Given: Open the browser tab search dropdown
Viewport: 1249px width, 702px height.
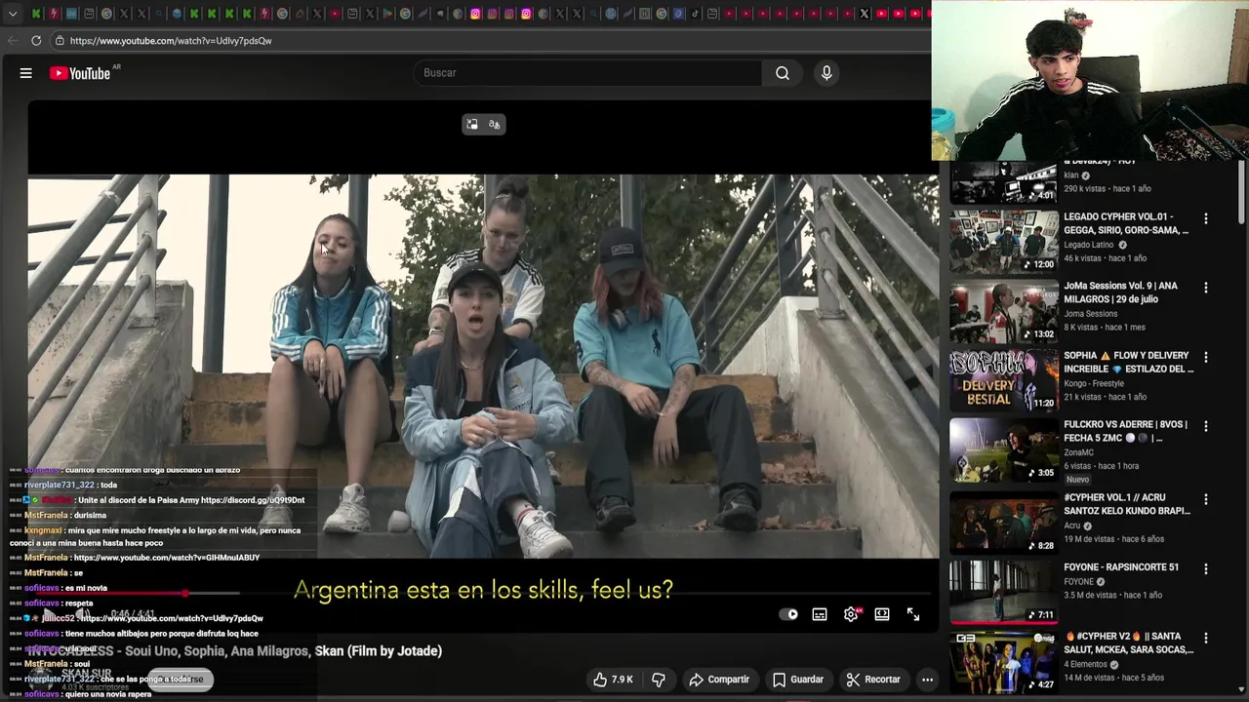Looking at the screenshot, I should coord(13,14).
